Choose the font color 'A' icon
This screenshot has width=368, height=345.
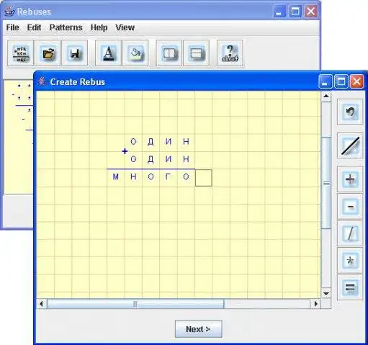(x=108, y=53)
